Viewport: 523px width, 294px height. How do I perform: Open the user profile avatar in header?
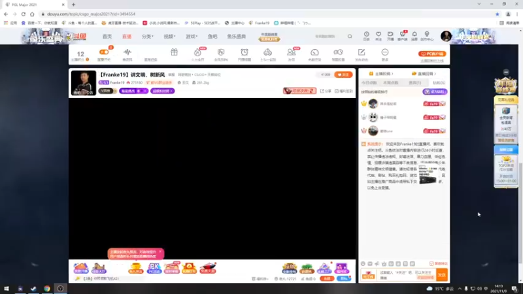(446, 36)
